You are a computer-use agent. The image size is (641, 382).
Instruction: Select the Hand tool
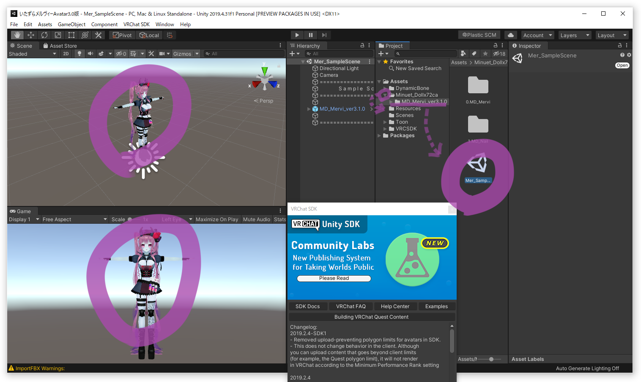point(17,35)
